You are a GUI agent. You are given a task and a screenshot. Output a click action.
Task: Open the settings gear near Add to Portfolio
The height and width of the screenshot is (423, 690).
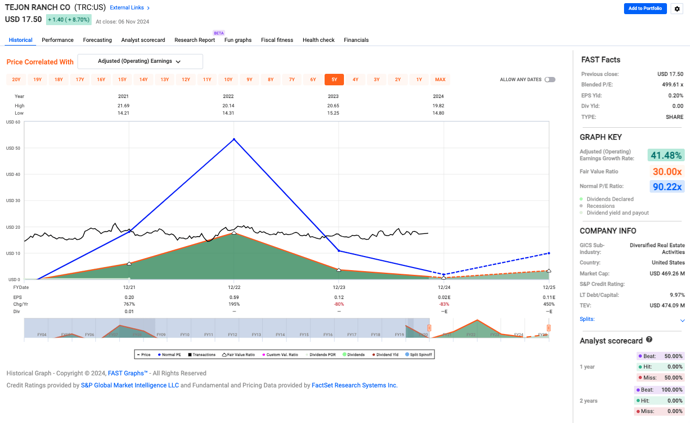677,8
